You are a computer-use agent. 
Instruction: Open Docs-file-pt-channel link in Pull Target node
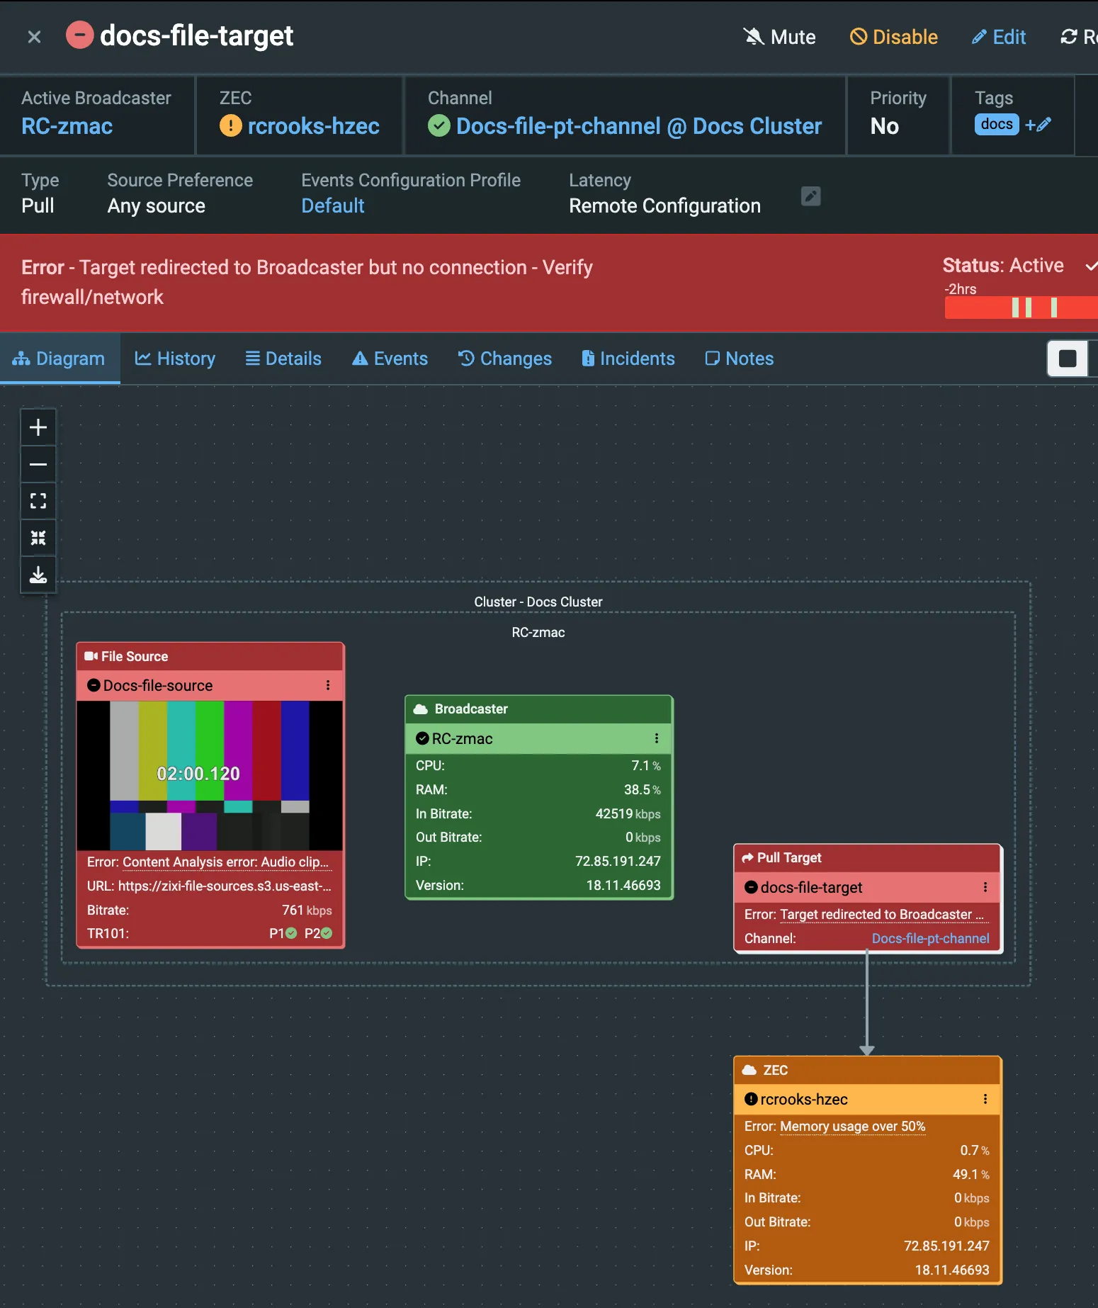point(931,939)
